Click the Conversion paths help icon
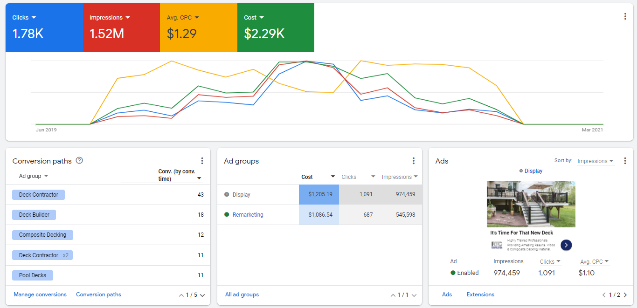The image size is (637, 308). pos(79,160)
